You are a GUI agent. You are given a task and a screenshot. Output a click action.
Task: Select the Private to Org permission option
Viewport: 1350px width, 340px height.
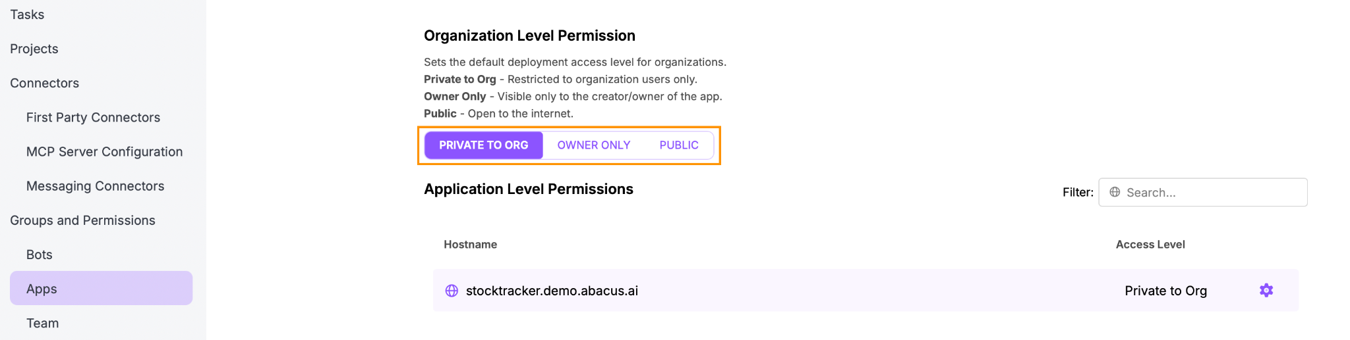[x=483, y=145]
